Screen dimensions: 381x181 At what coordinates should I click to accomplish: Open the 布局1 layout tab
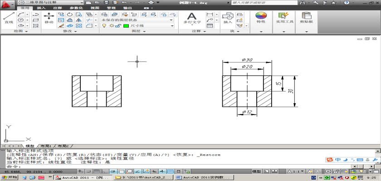[x=46, y=146]
